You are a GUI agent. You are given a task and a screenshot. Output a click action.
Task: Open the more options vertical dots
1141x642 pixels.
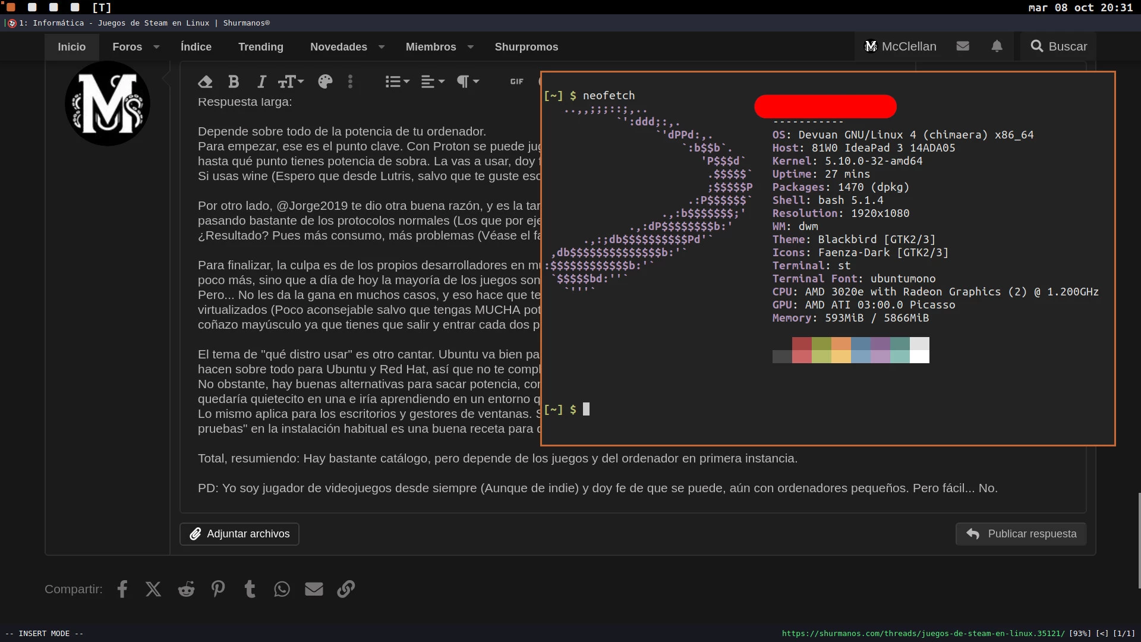point(350,81)
